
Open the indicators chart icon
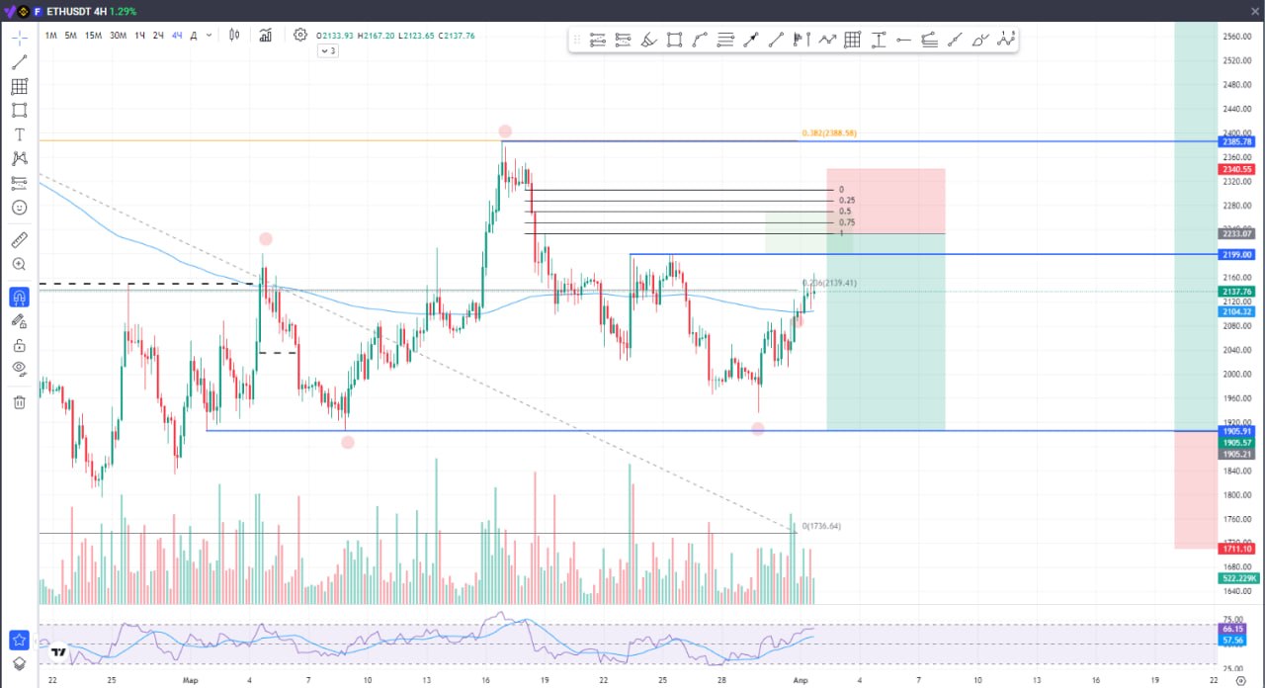(x=266, y=36)
